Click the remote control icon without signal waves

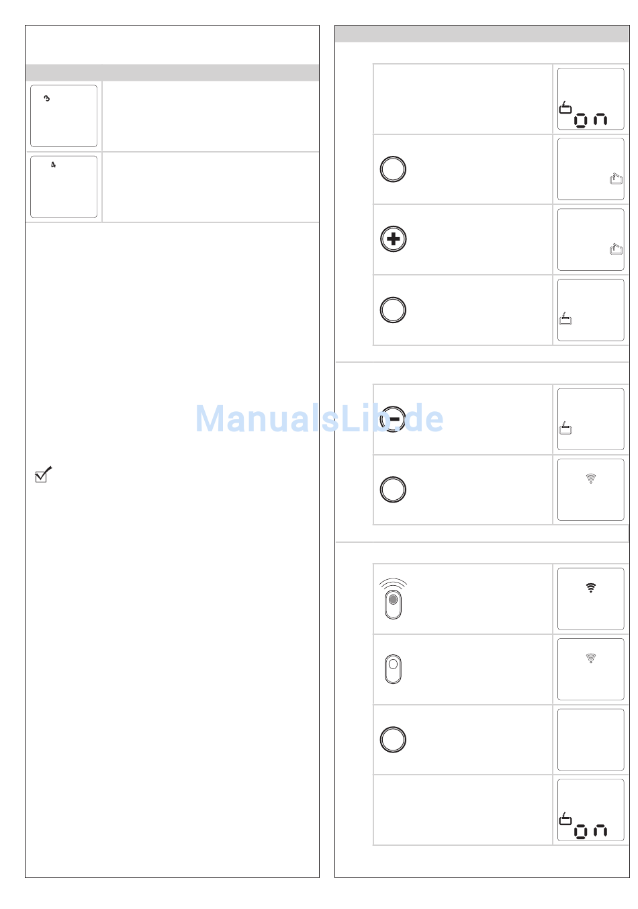point(393,669)
